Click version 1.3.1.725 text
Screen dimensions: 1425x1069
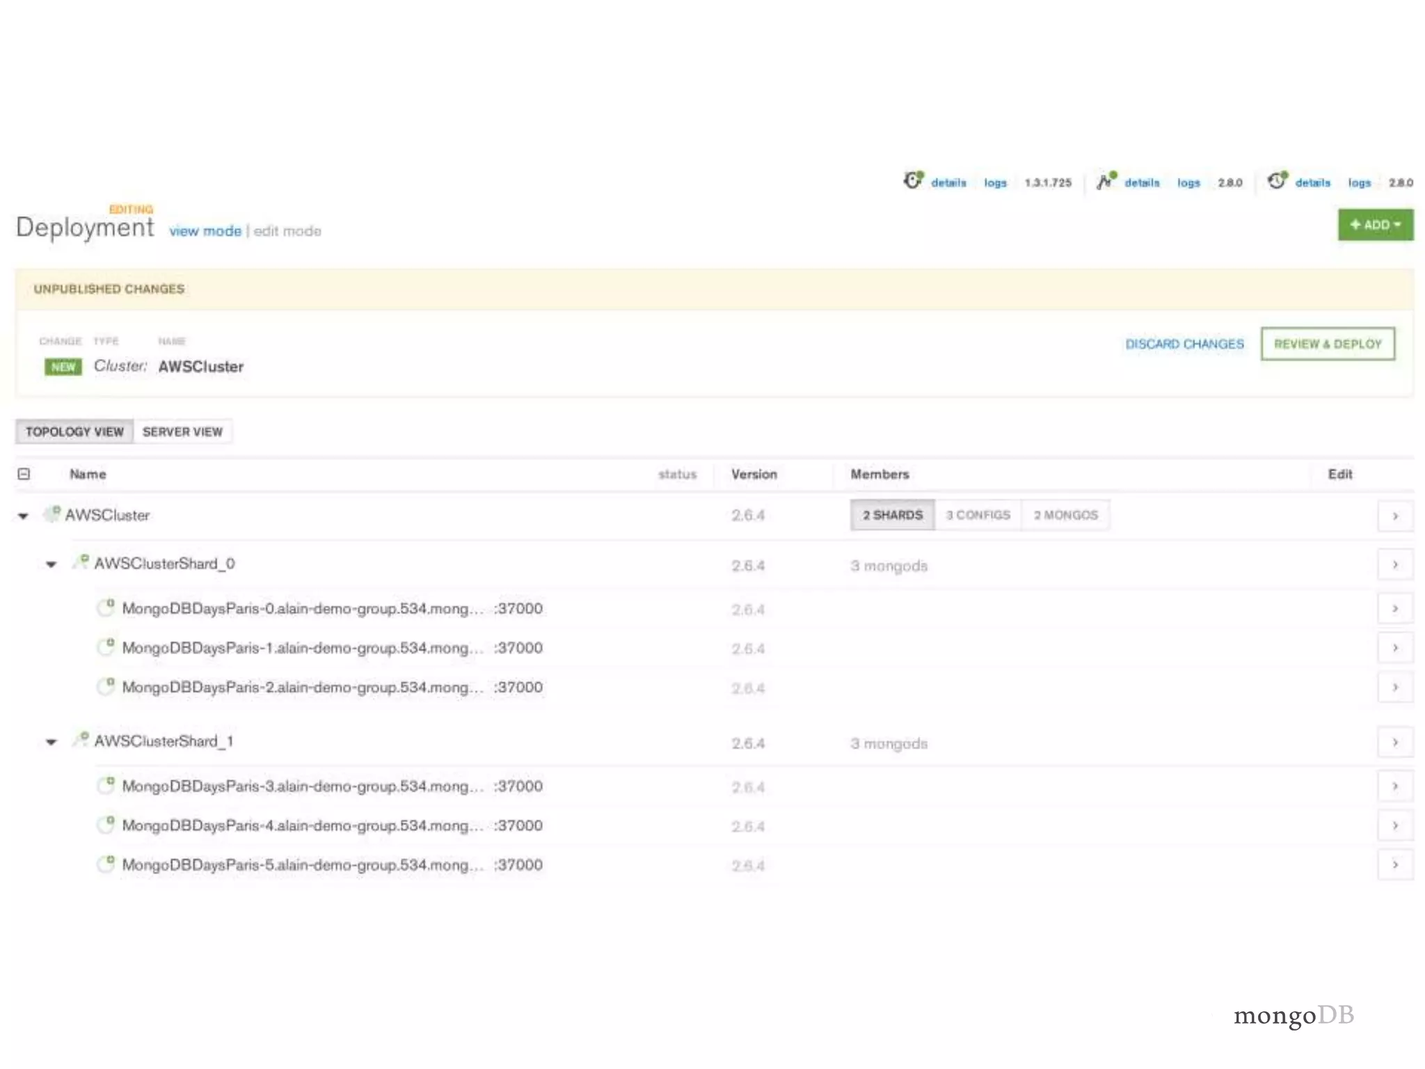click(1048, 182)
